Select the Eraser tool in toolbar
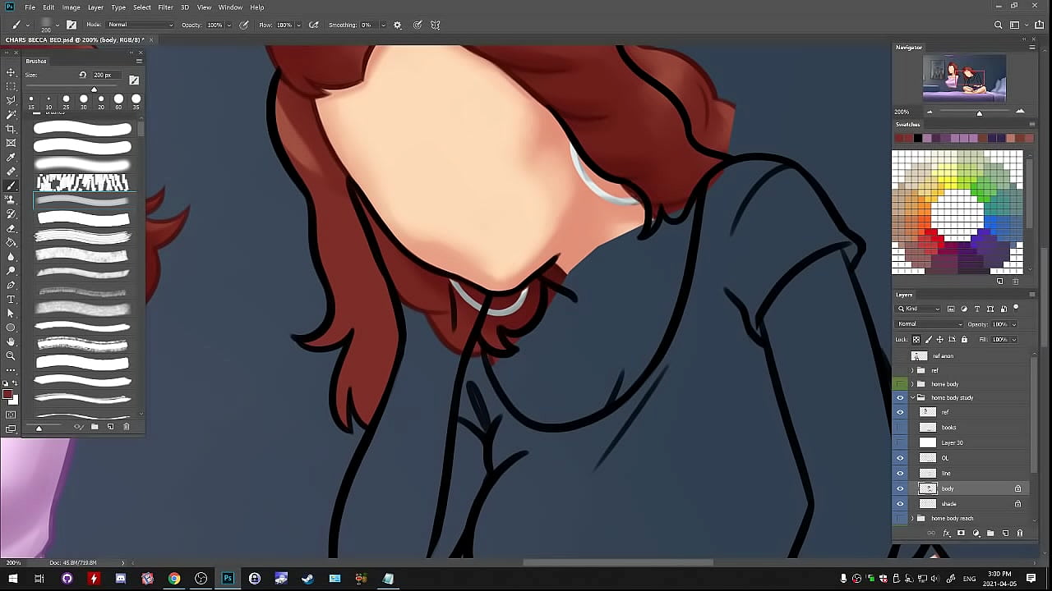Image resolution: width=1052 pixels, height=591 pixels. 11,228
